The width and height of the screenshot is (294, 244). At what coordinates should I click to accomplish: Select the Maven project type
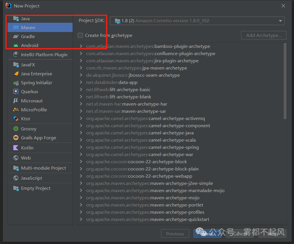(27, 27)
